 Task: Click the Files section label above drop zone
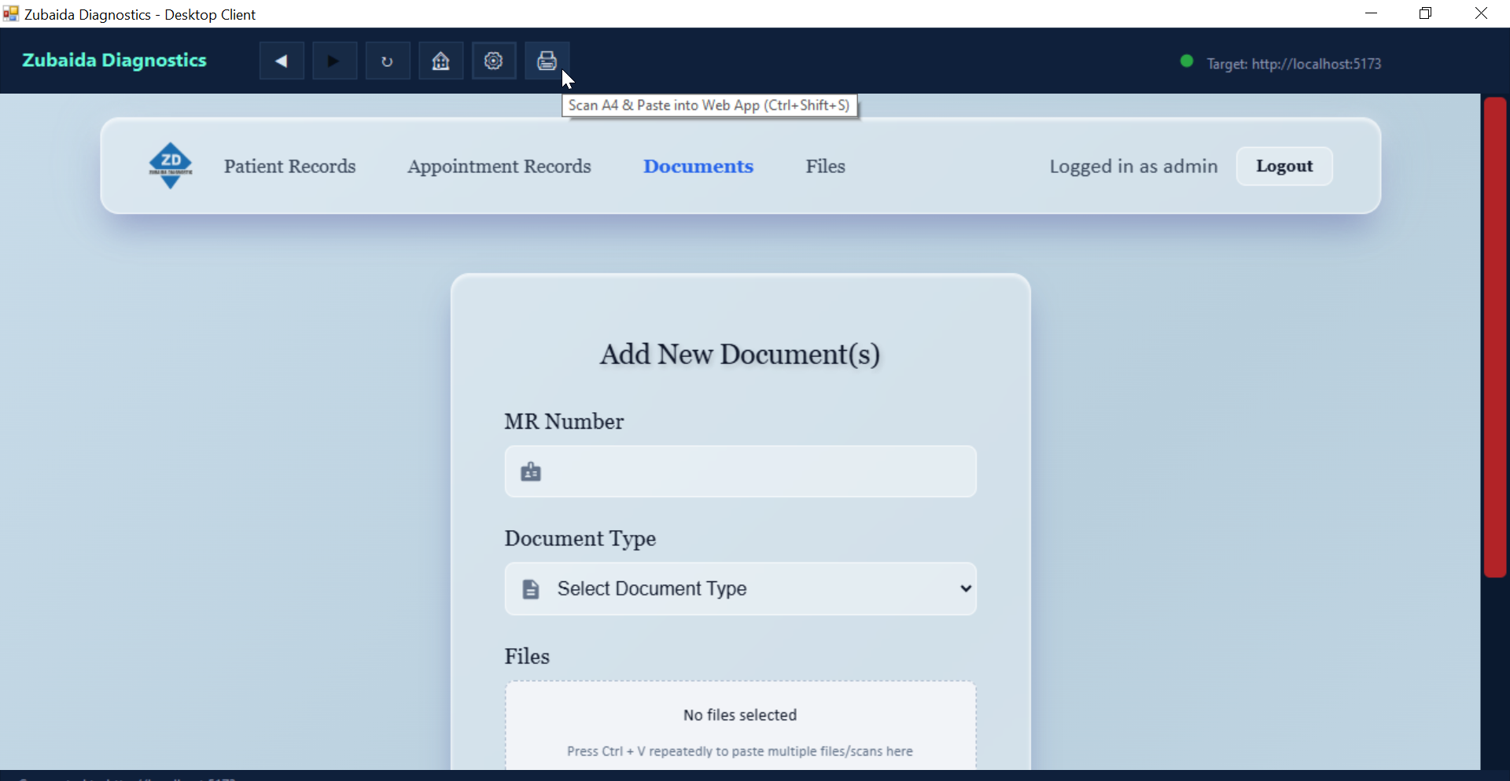coord(527,656)
